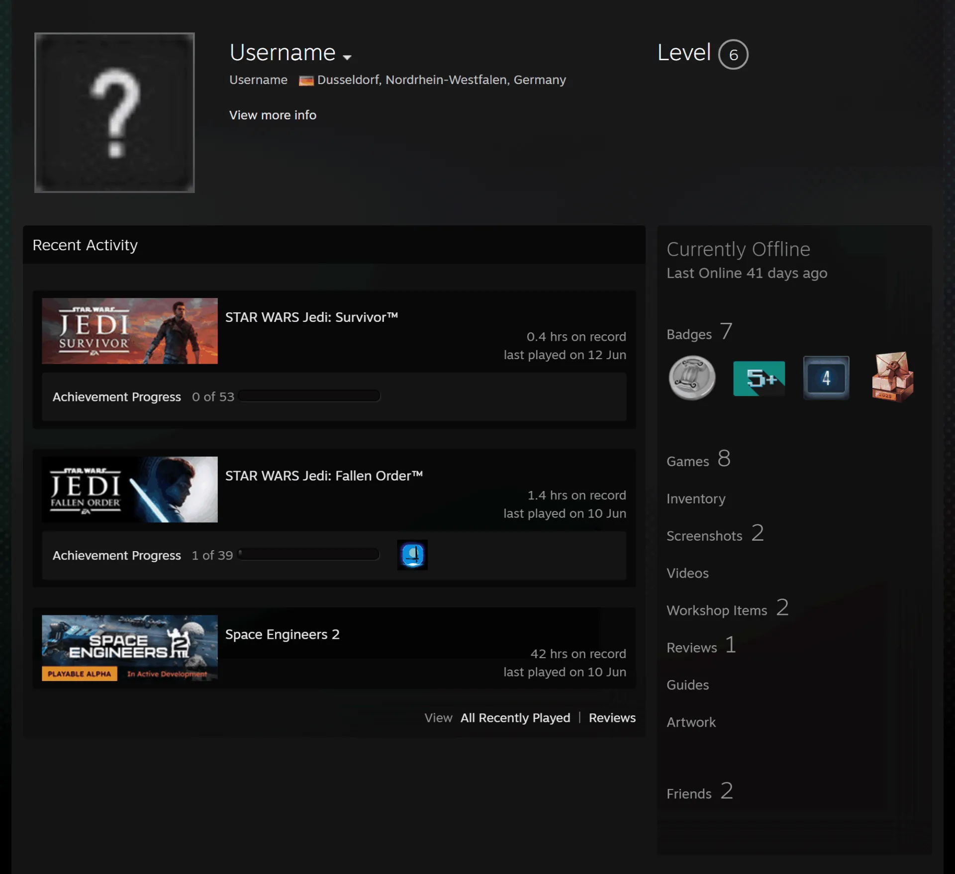Viewport: 955px width, 874px height.
Task: Open the Jedi: Survivor game banner
Action: pos(130,331)
